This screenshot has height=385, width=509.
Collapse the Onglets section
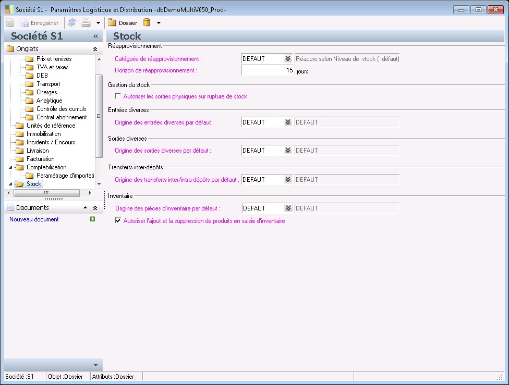[95, 49]
